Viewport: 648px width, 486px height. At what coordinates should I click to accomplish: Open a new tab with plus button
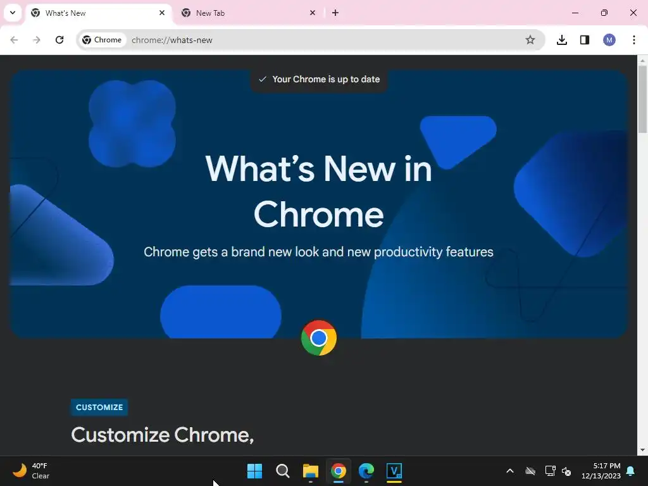[x=335, y=13]
